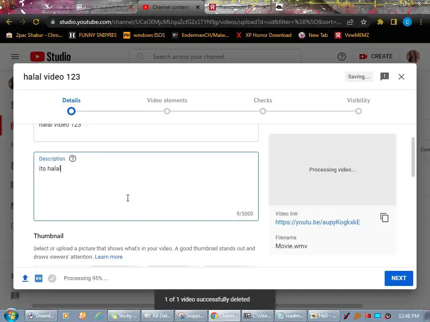Open the hamburger menu in YouTube Studio
This screenshot has width=430, height=322.
click(15, 57)
